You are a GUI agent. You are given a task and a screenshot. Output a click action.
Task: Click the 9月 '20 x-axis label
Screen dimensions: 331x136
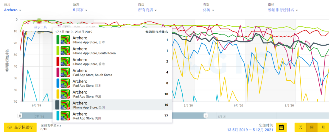tap(289, 105)
